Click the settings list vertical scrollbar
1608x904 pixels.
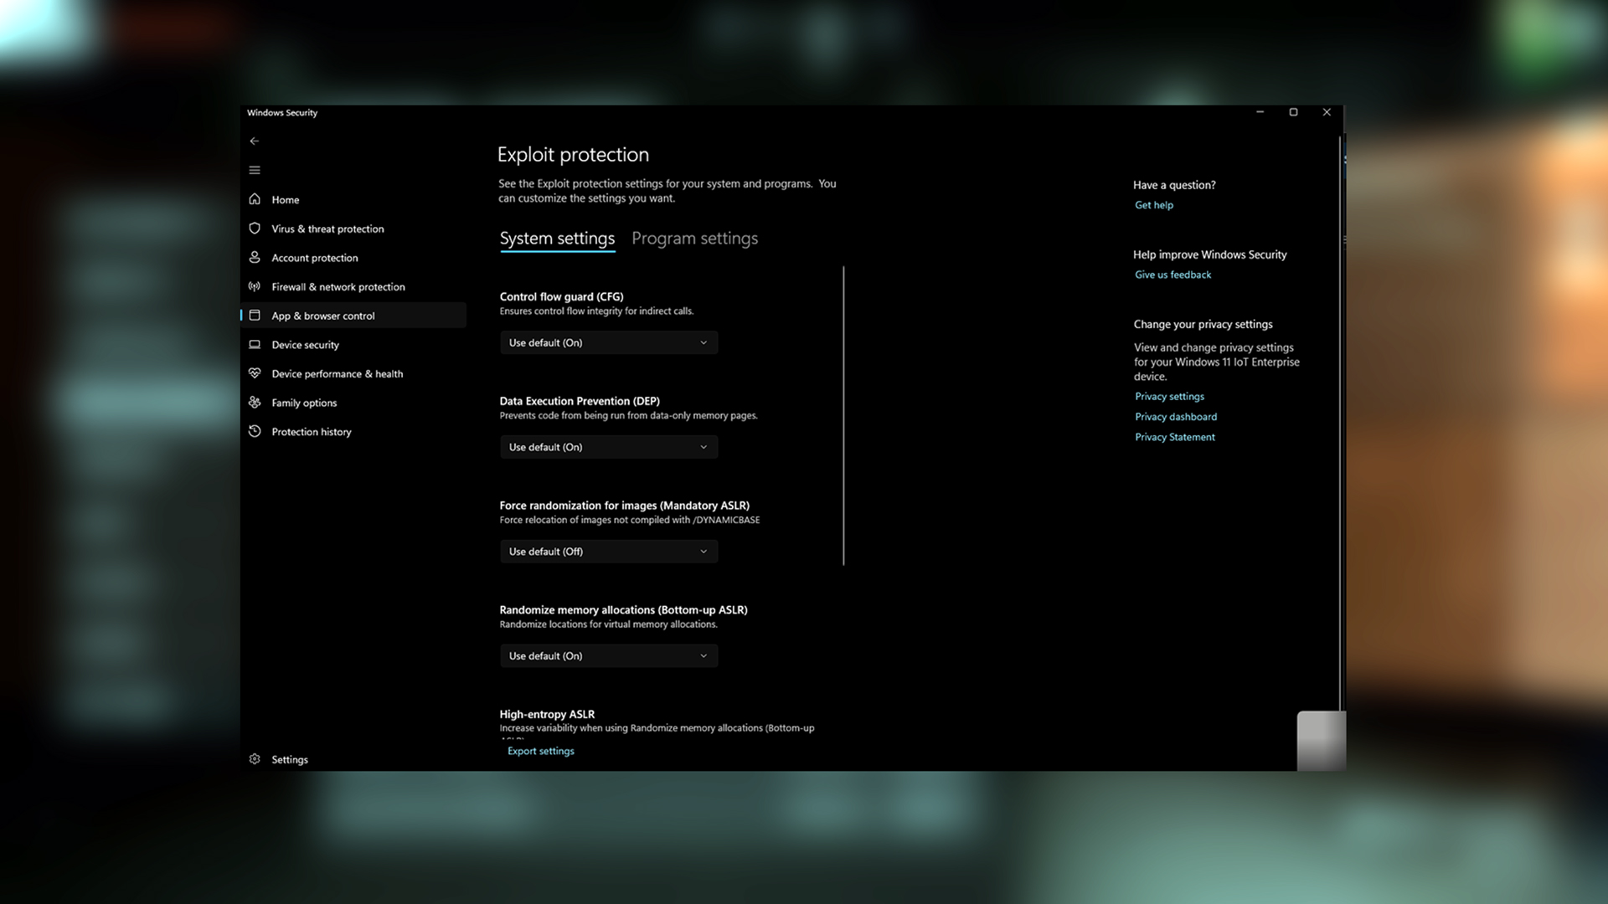tap(843, 416)
